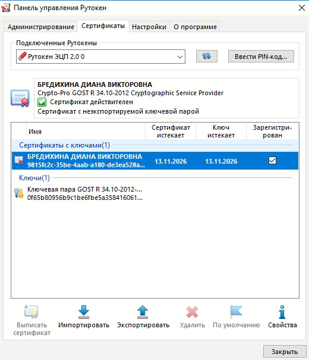Open the connected Rutokens dropdown
309x360 pixels.
[100, 57]
